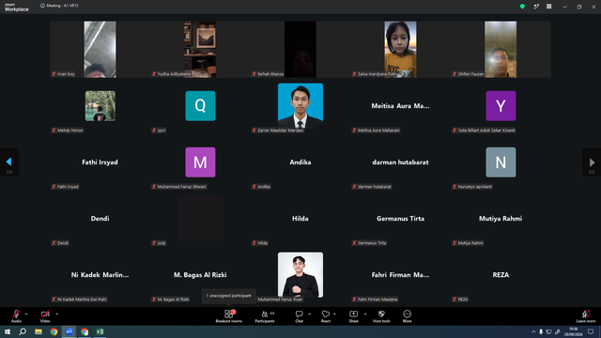Image resolution: width=601 pixels, height=338 pixels.
Task: Select the Andika participant tile
Action: click(300, 162)
